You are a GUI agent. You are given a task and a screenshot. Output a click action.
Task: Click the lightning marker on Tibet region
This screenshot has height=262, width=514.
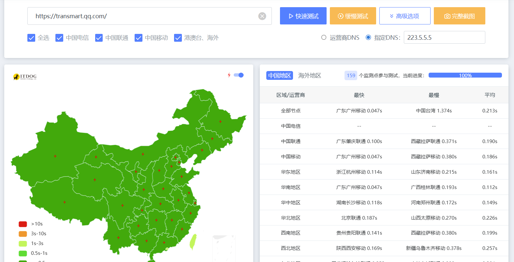coord(65,202)
